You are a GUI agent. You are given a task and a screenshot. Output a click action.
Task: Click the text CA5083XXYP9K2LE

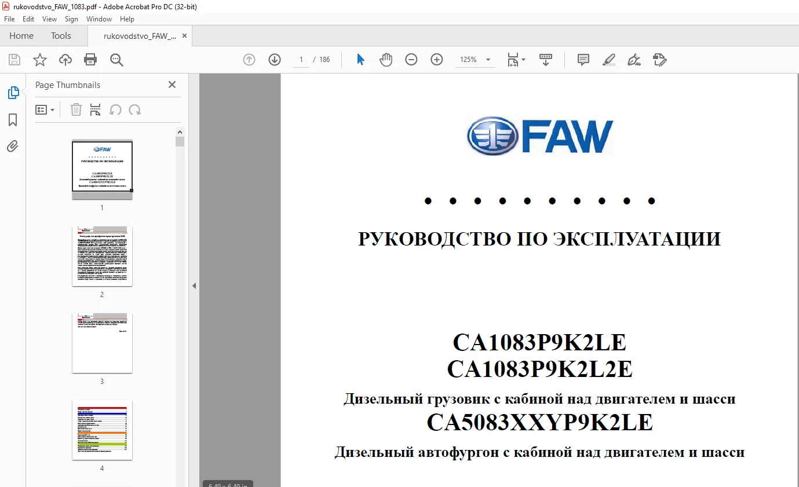pyautogui.click(x=539, y=423)
